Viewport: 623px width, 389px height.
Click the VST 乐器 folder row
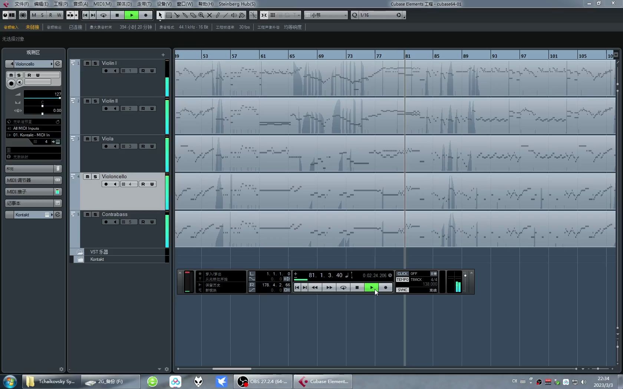(x=119, y=252)
